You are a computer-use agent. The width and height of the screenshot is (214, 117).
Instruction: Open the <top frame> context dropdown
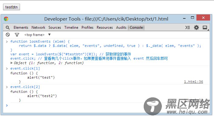37,35
